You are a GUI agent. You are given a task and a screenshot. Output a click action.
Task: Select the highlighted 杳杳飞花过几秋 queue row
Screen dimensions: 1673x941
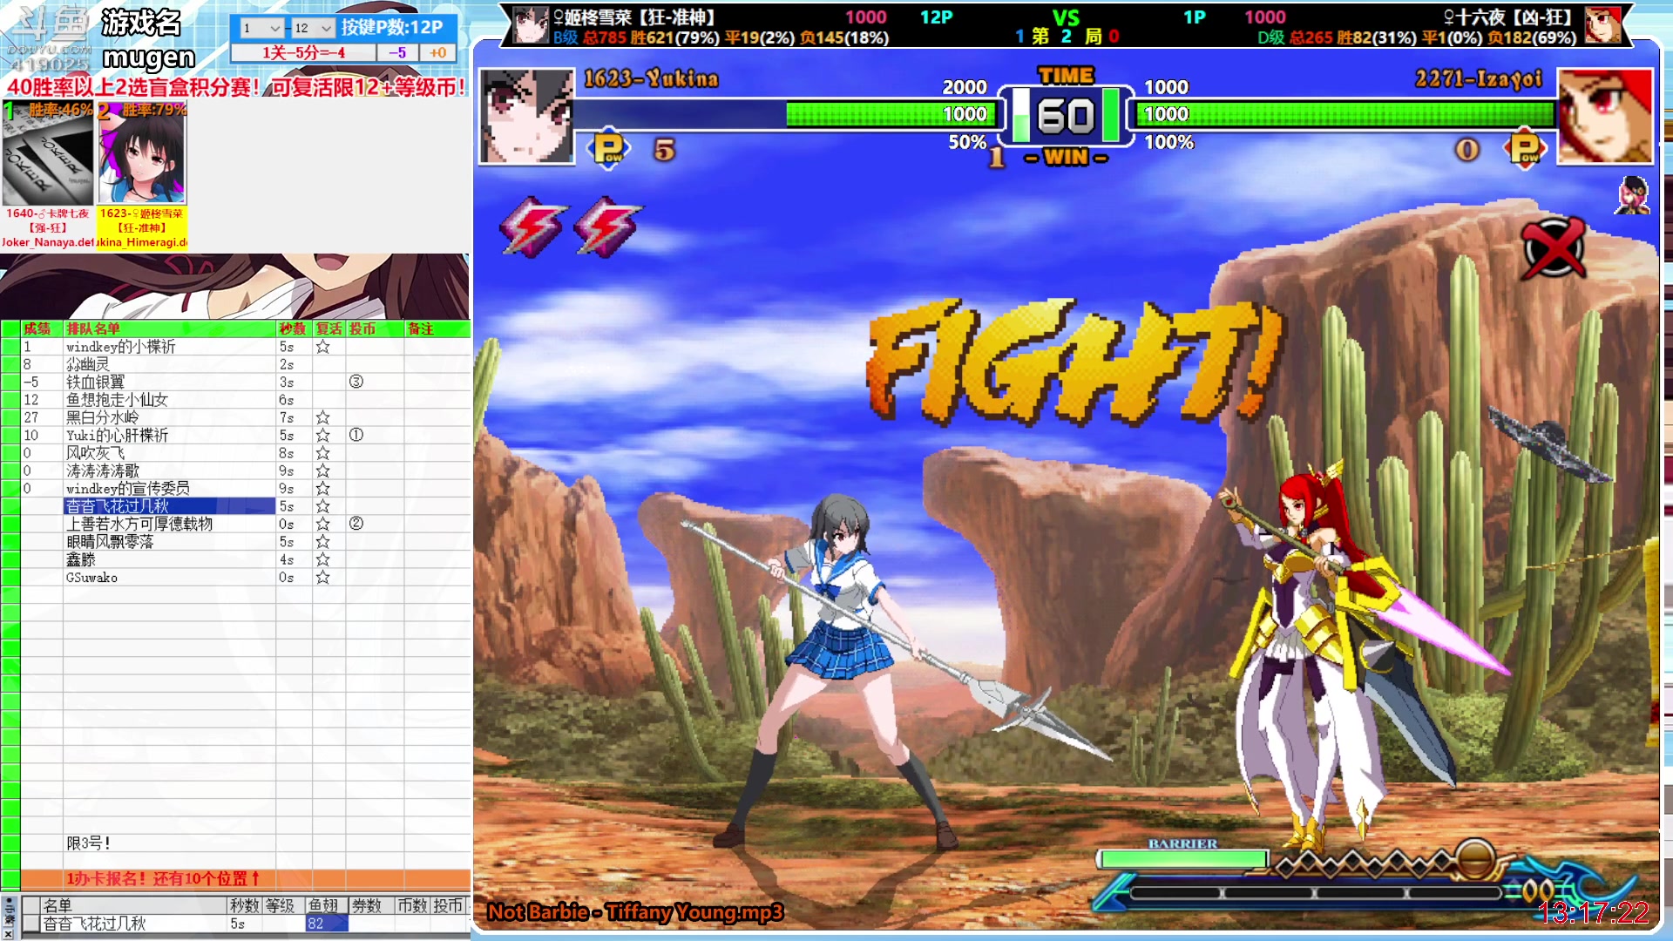[x=169, y=506]
